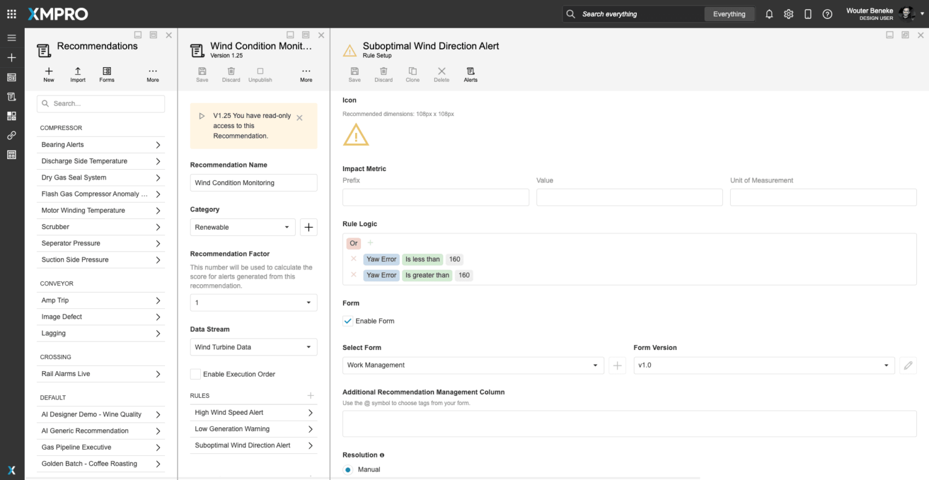929x480 pixels.
Task: Click the Clone rule icon
Action: [x=412, y=72]
